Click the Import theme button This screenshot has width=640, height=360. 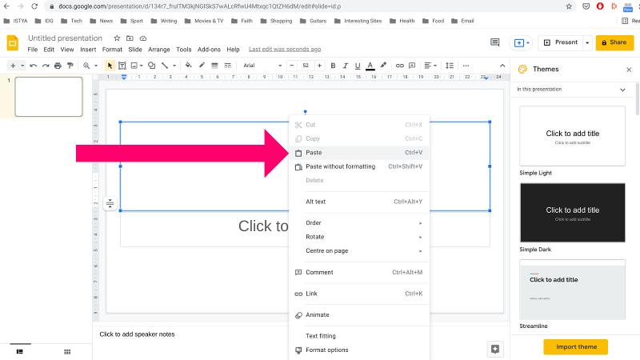(576, 347)
